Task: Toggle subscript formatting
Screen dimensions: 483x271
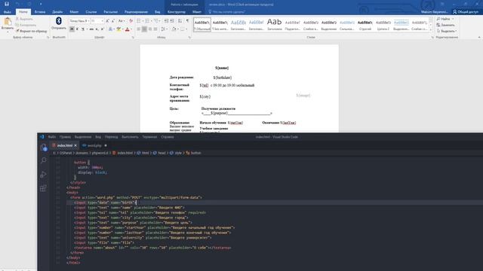Action: 97,29
